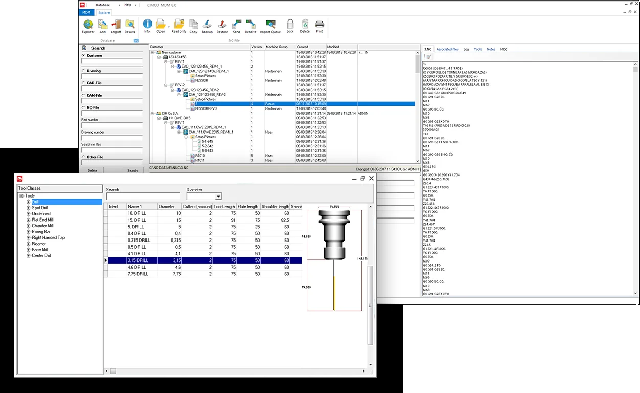Click the Logoff door icon
Image resolution: width=640 pixels, height=393 pixels.
click(116, 27)
